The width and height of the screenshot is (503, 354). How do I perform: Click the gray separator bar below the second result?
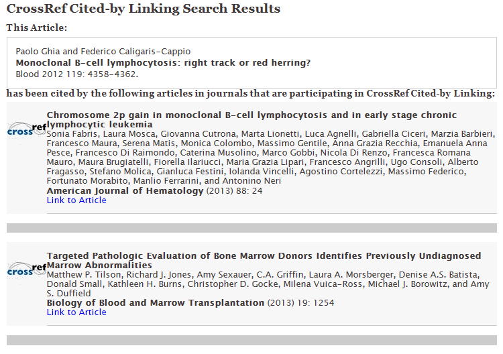251,340
